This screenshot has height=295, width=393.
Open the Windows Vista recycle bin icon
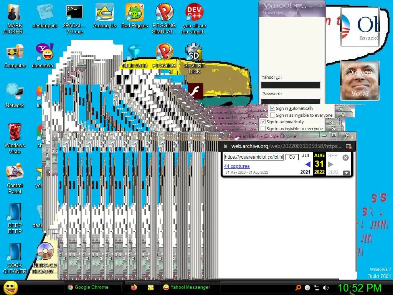click(15, 138)
